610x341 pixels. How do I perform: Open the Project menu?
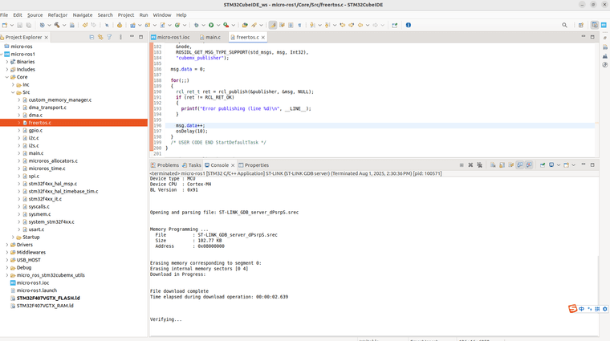pyautogui.click(x=126, y=15)
